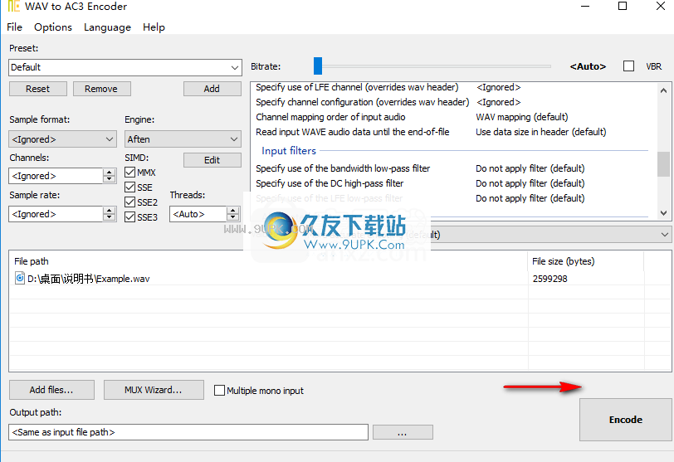The width and height of the screenshot is (674, 462).
Task: Increase Sample rate with up spinner
Action: tap(110, 210)
